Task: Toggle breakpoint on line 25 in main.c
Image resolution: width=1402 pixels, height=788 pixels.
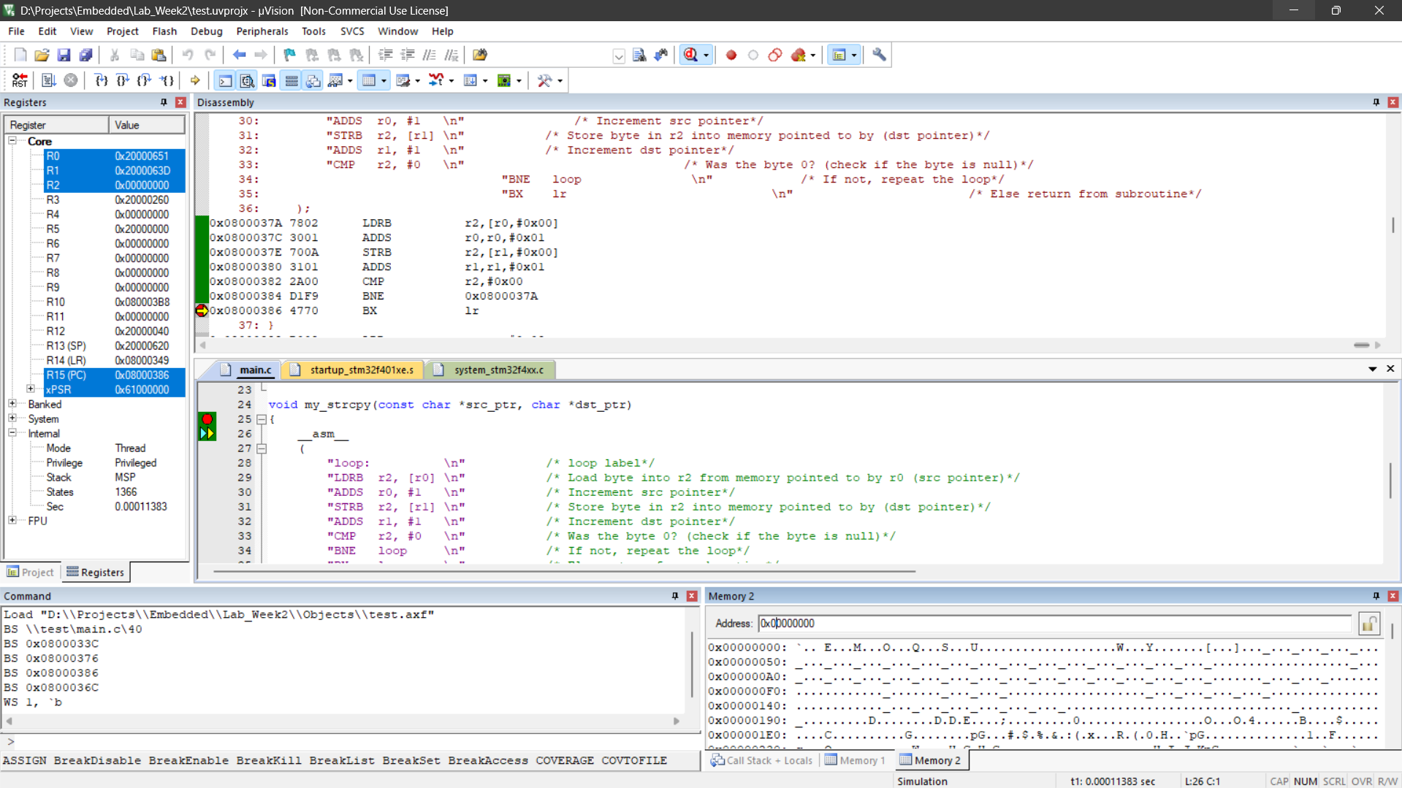Action: pyautogui.click(x=207, y=419)
